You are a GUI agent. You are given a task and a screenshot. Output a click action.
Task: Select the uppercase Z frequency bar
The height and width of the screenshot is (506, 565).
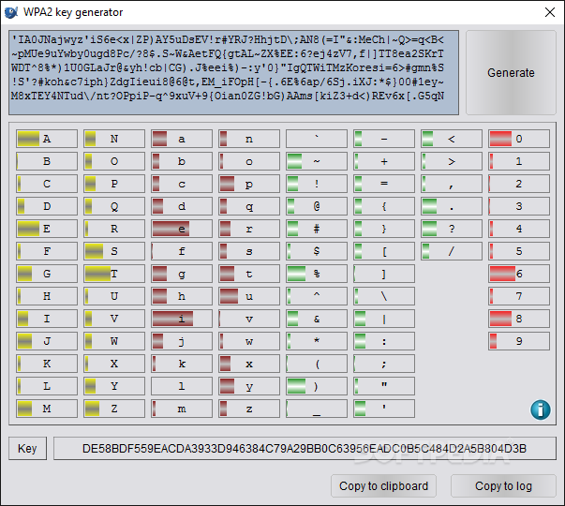[114, 409]
